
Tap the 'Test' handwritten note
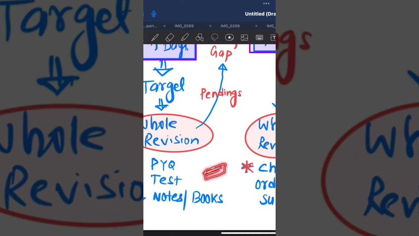click(166, 180)
